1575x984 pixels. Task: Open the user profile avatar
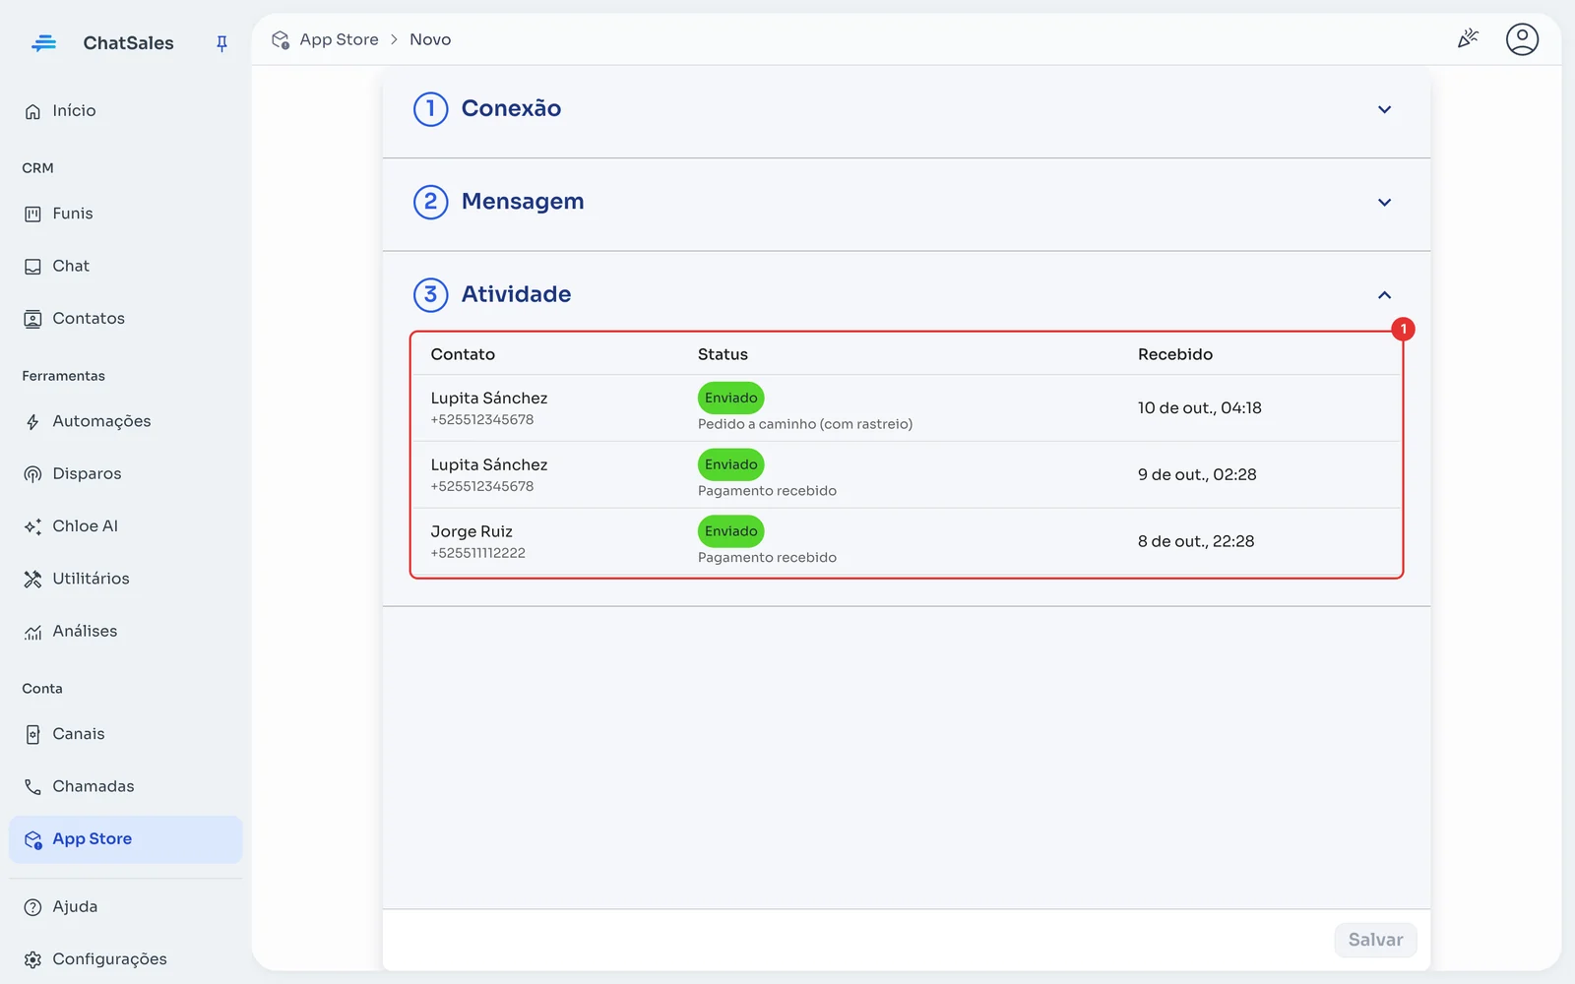pyautogui.click(x=1522, y=39)
